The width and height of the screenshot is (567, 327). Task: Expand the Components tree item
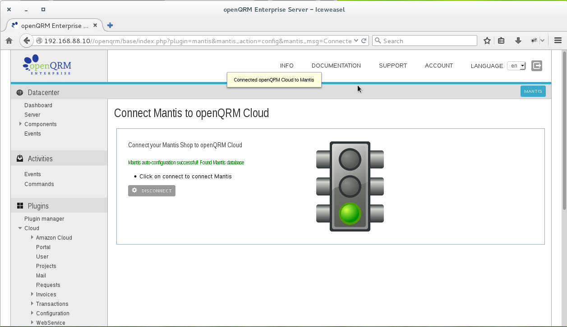(20, 124)
